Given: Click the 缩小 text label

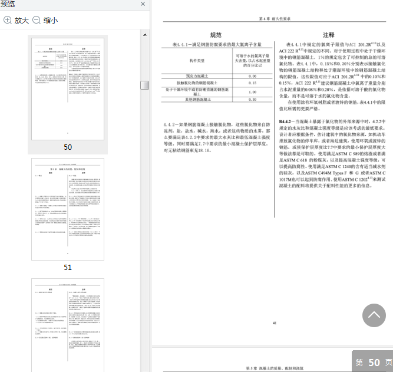Looking at the screenshot, I should pos(51,20).
